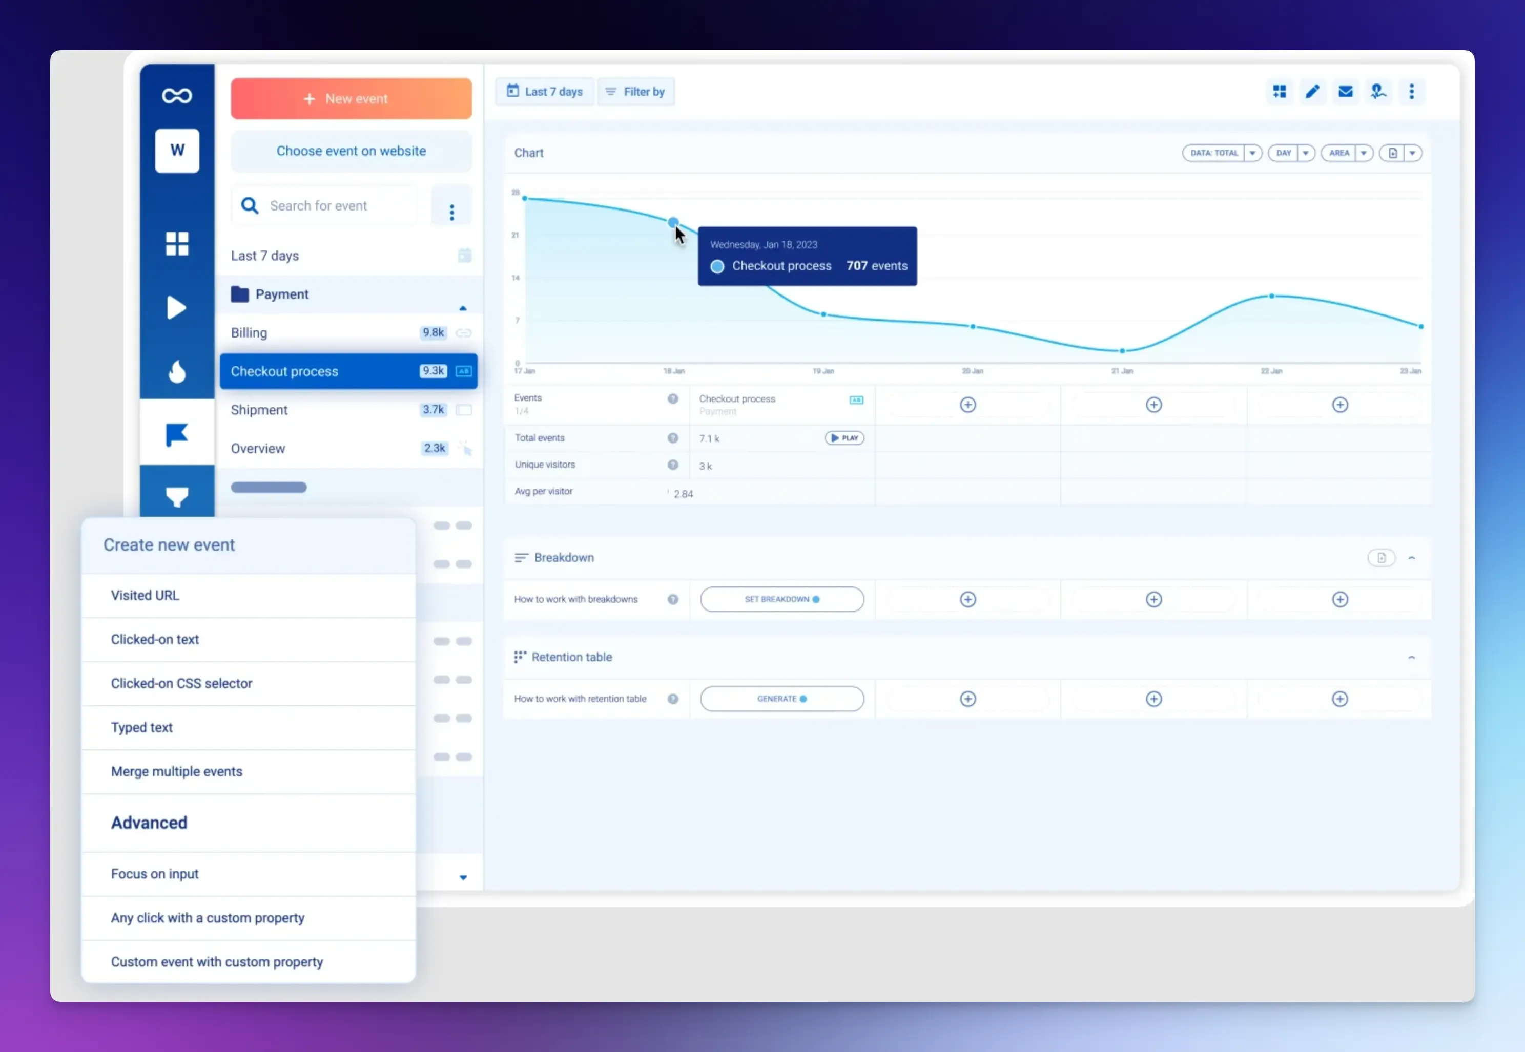The image size is (1525, 1052).
Task: Open heatmaps flame icon in sidebar
Action: tap(177, 372)
